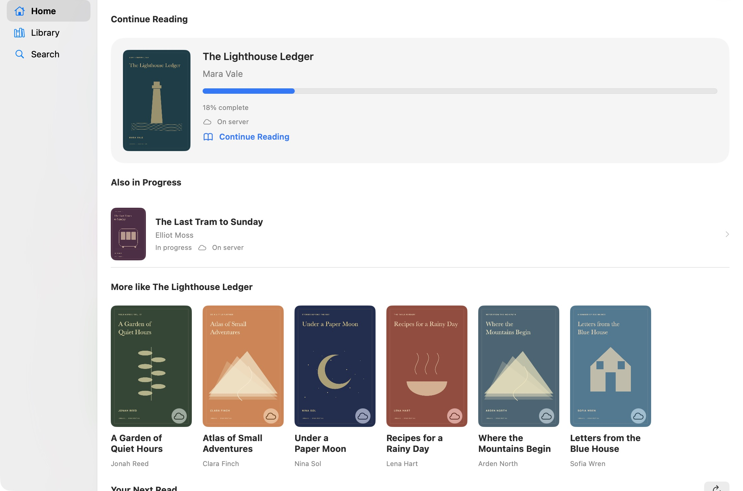Open Letters from the Blue House cover

(x=611, y=366)
